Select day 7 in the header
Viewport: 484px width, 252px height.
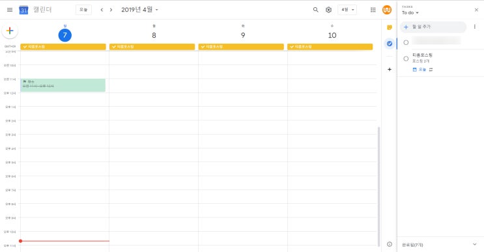point(65,35)
